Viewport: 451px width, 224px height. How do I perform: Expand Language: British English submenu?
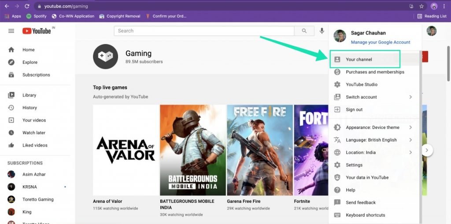(410, 140)
